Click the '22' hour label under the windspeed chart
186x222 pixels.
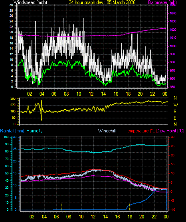(x=152, y=94)
